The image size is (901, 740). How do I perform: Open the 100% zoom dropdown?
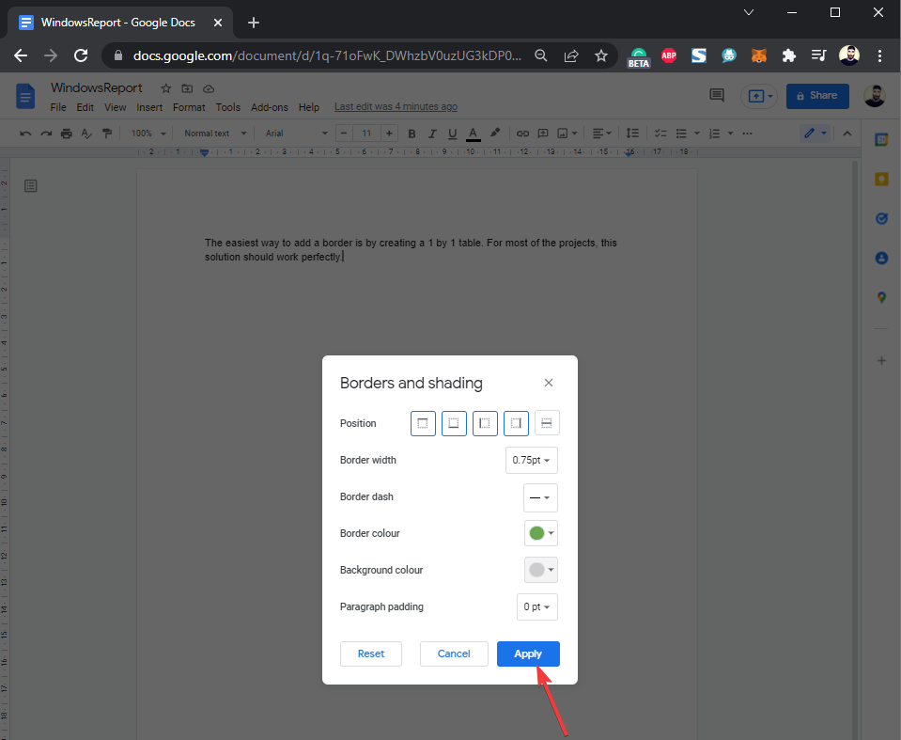point(148,134)
